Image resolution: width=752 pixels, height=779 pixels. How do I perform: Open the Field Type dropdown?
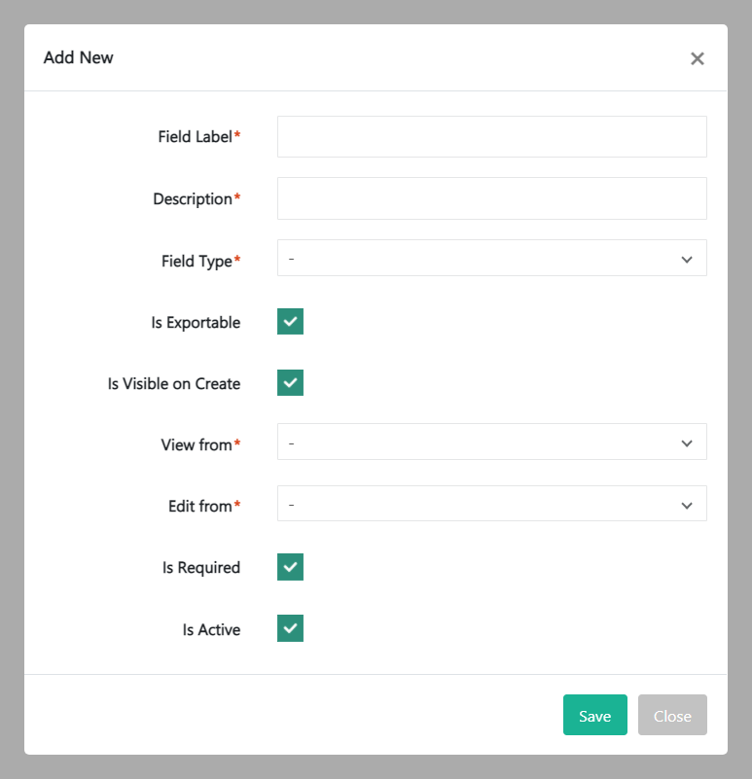pyautogui.click(x=491, y=258)
